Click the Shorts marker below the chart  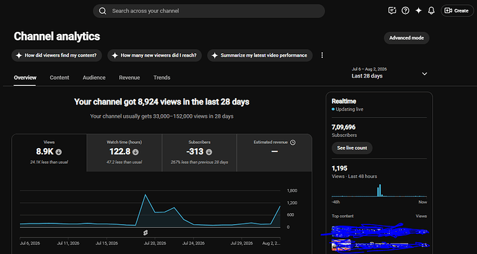145,233
